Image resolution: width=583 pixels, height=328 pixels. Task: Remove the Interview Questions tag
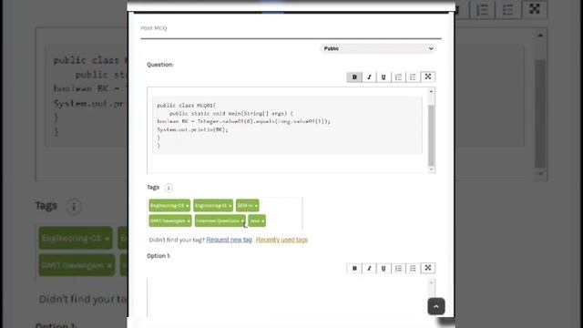point(242,220)
